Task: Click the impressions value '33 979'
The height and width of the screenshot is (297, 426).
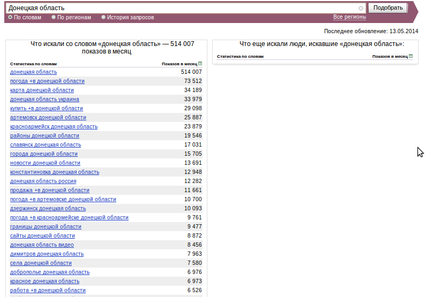Action: pyautogui.click(x=193, y=100)
